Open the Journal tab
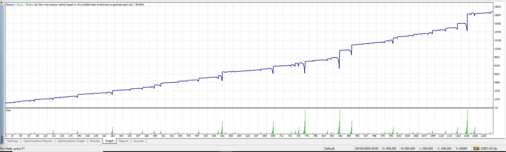 [138, 141]
